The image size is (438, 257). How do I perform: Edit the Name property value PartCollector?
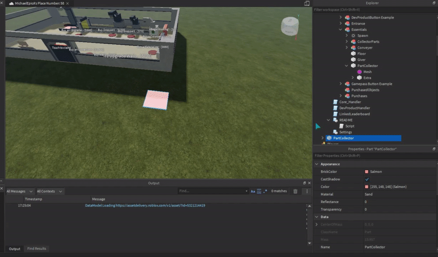399,247
